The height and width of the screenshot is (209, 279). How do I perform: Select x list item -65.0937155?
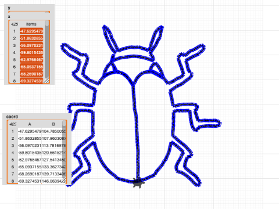[31, 67]
